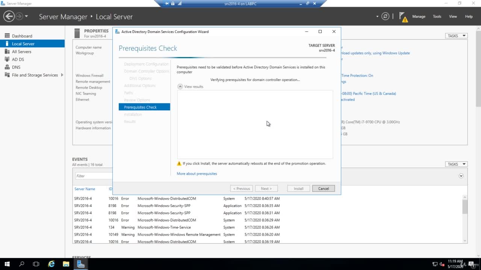Select the Security-SPP event at 8:36:35 AM
Screen dimensions: 481x270
point(268,205)
